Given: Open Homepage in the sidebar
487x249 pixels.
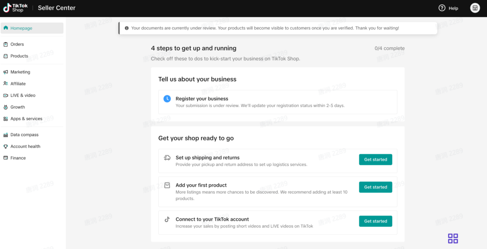Looking at the screenshot, I should [x=21, y=28].
